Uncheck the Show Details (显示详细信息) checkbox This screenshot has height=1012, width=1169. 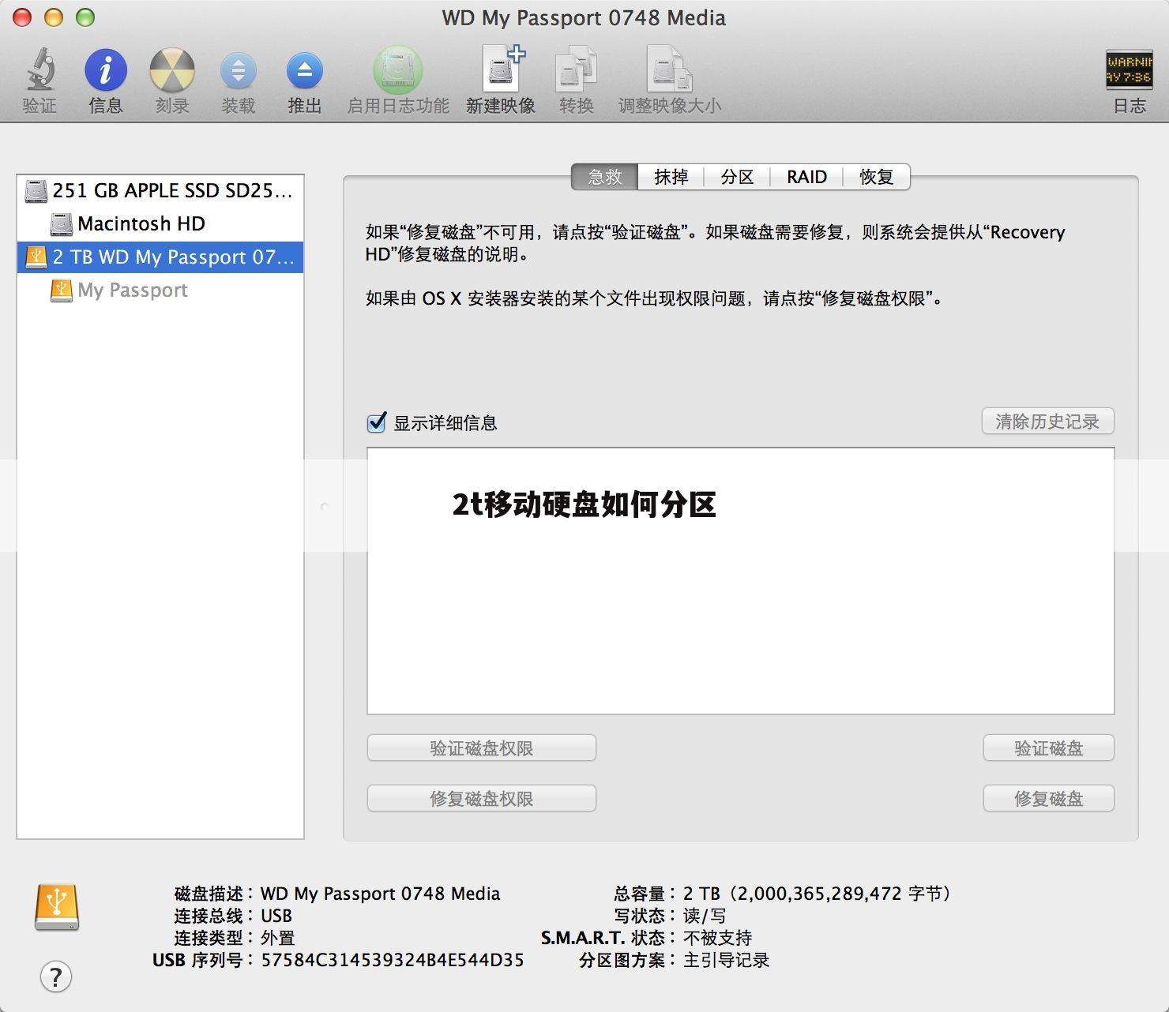pos(377,422)
